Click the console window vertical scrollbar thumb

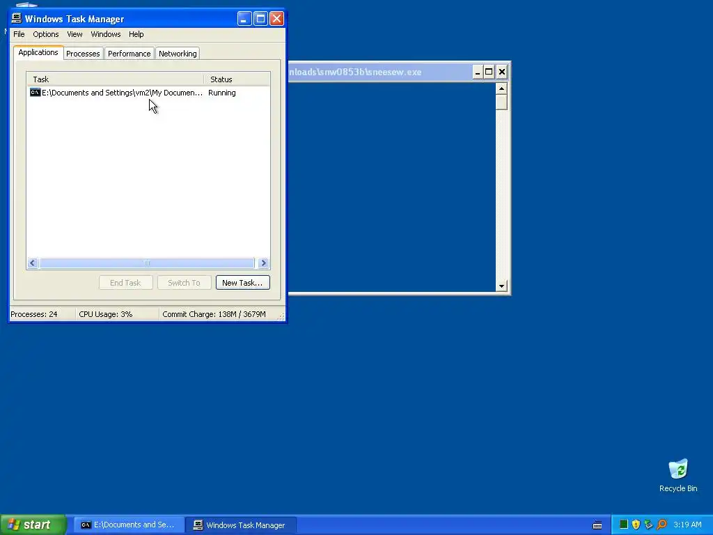(501, 102)
